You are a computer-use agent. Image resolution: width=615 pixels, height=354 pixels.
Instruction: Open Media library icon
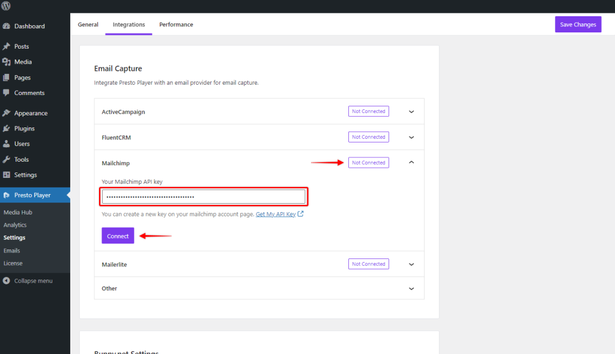click(x=8, y=61)
